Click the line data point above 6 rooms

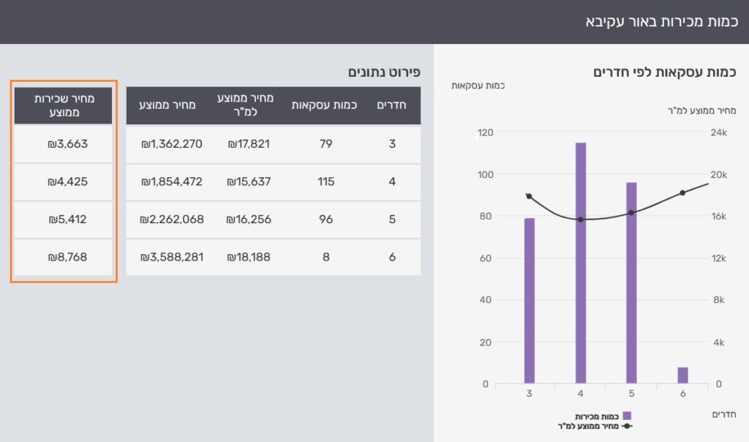coord(682,192)
